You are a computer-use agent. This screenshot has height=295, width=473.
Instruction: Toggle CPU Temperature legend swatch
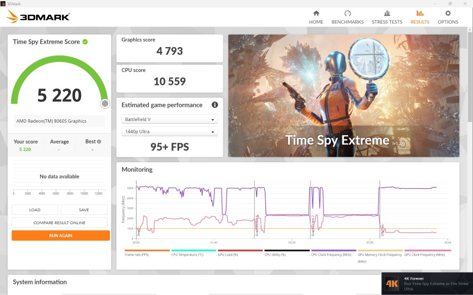click(x=194, y=250)
